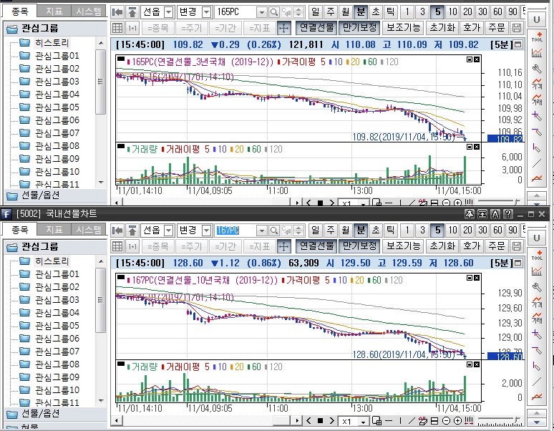Click the help question mark icon in the 국내선물차트 title bar
Viewport: 554px width, 431px height.
click(x=507, y=214)
